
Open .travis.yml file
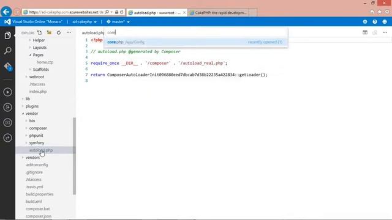[34, 187]
